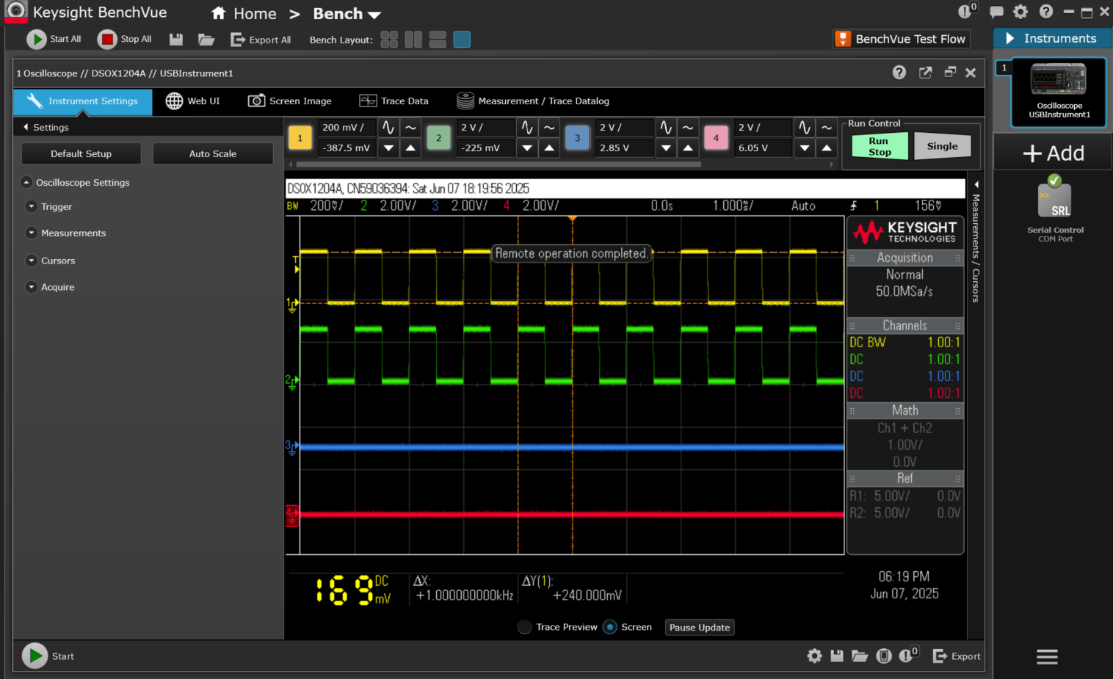
Task: Open BenchVue Test Flow
Action: [x=902, y=39]
